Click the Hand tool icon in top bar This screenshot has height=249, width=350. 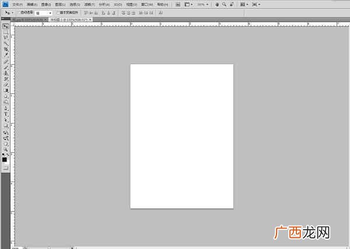(x=217, y=5)
